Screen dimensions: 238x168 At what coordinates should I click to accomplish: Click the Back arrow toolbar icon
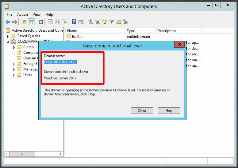pos(8,22)
